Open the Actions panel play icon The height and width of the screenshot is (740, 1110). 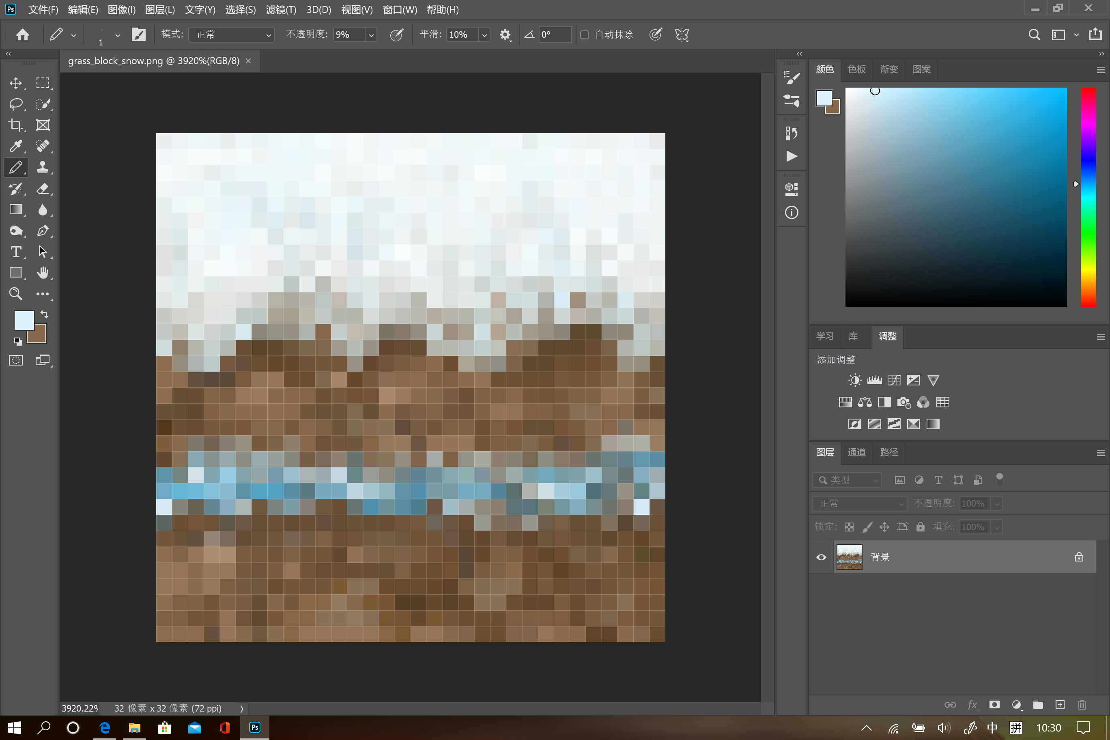[x=792, y=156]
